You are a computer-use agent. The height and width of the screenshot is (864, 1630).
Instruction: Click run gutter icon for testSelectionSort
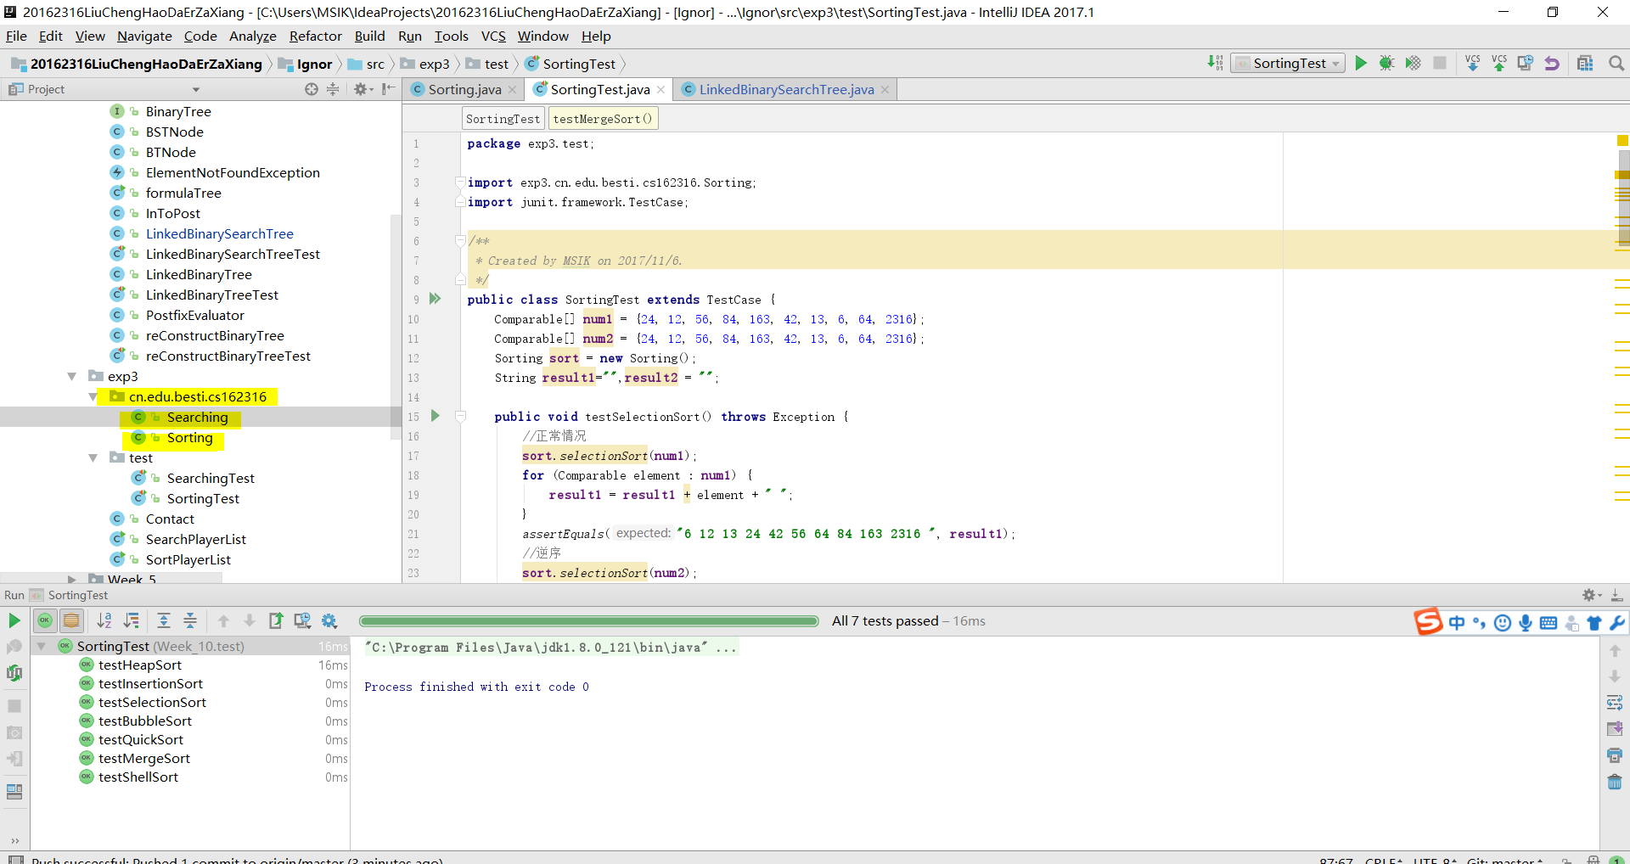click(x=436, y=416)
